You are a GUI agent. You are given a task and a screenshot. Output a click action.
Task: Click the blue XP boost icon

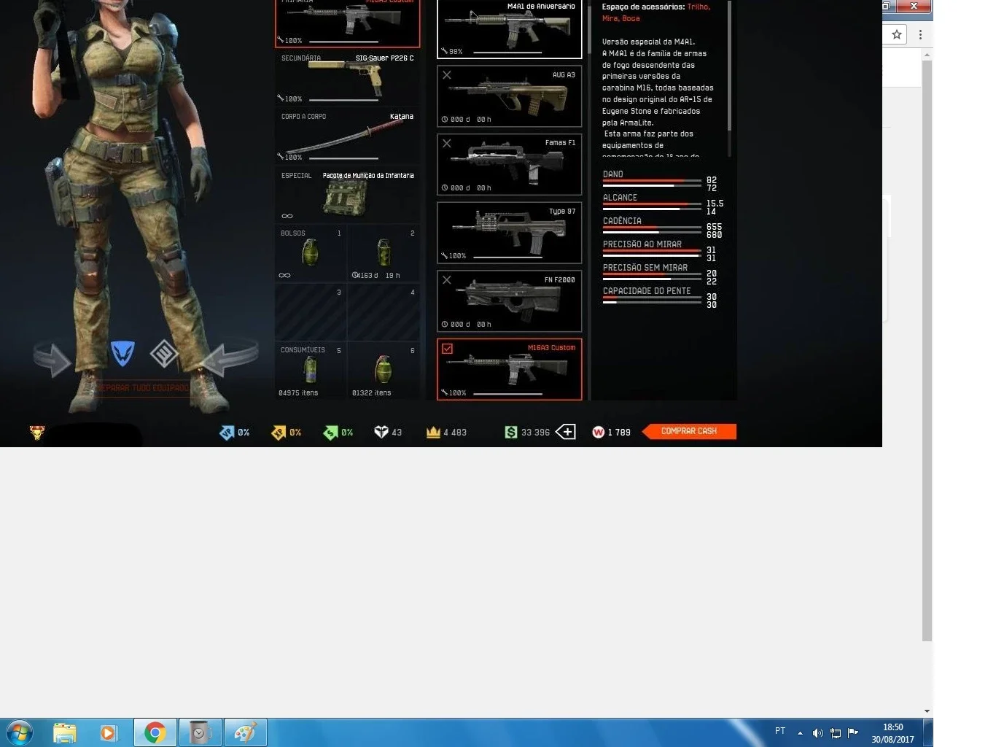pos(227,433)
